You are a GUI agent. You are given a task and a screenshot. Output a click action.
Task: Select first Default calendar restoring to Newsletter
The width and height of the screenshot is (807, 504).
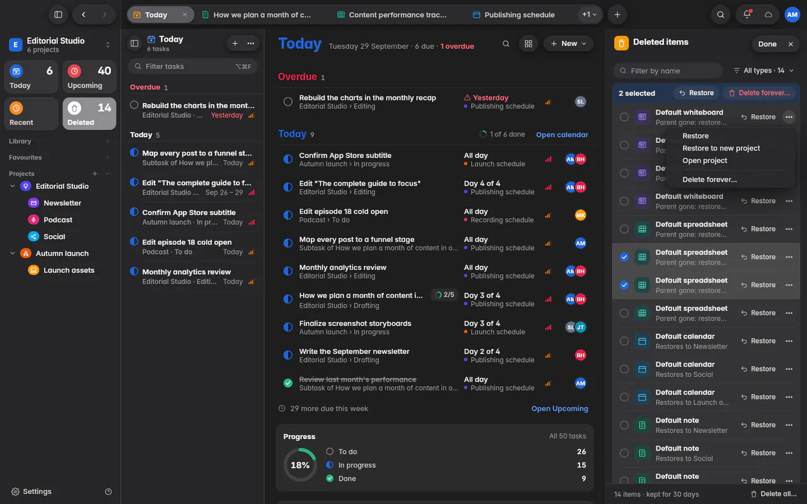coord(624,341)
